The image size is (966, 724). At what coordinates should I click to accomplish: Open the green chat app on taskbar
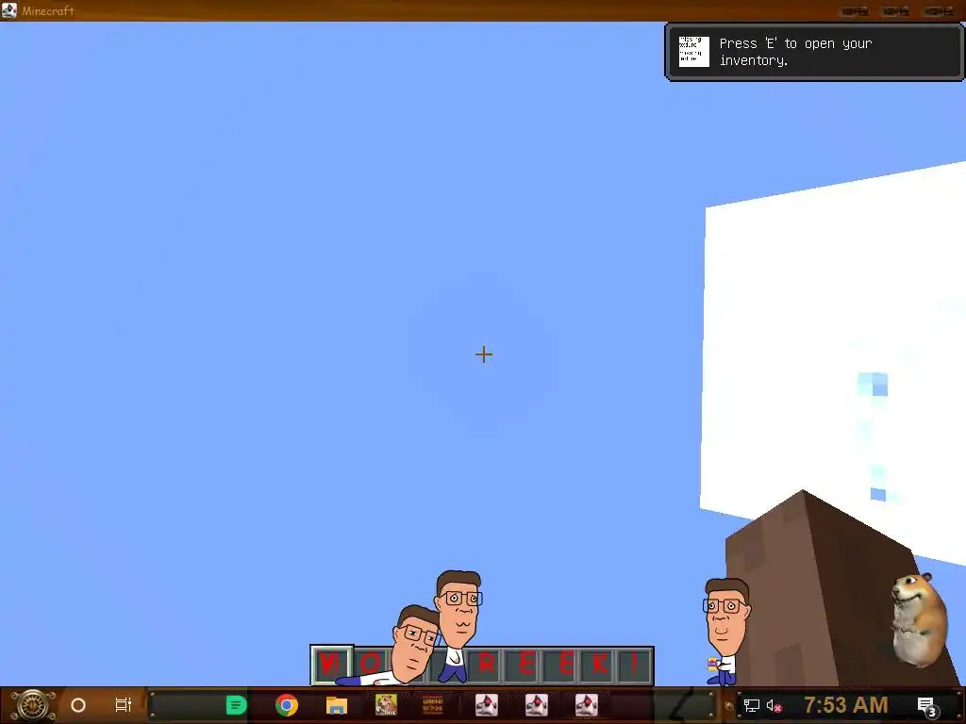(236, 705)
